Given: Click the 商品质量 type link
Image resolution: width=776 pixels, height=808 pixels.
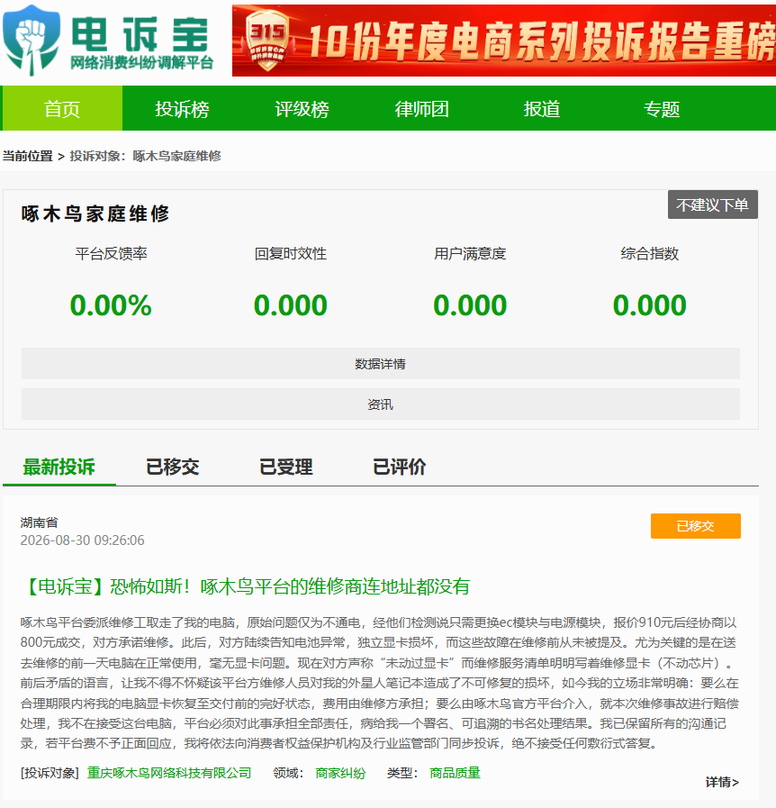Looking at the screenshot, I should click(455, 773).
